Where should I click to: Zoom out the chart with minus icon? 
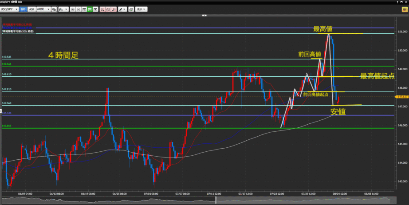(79, 9)
